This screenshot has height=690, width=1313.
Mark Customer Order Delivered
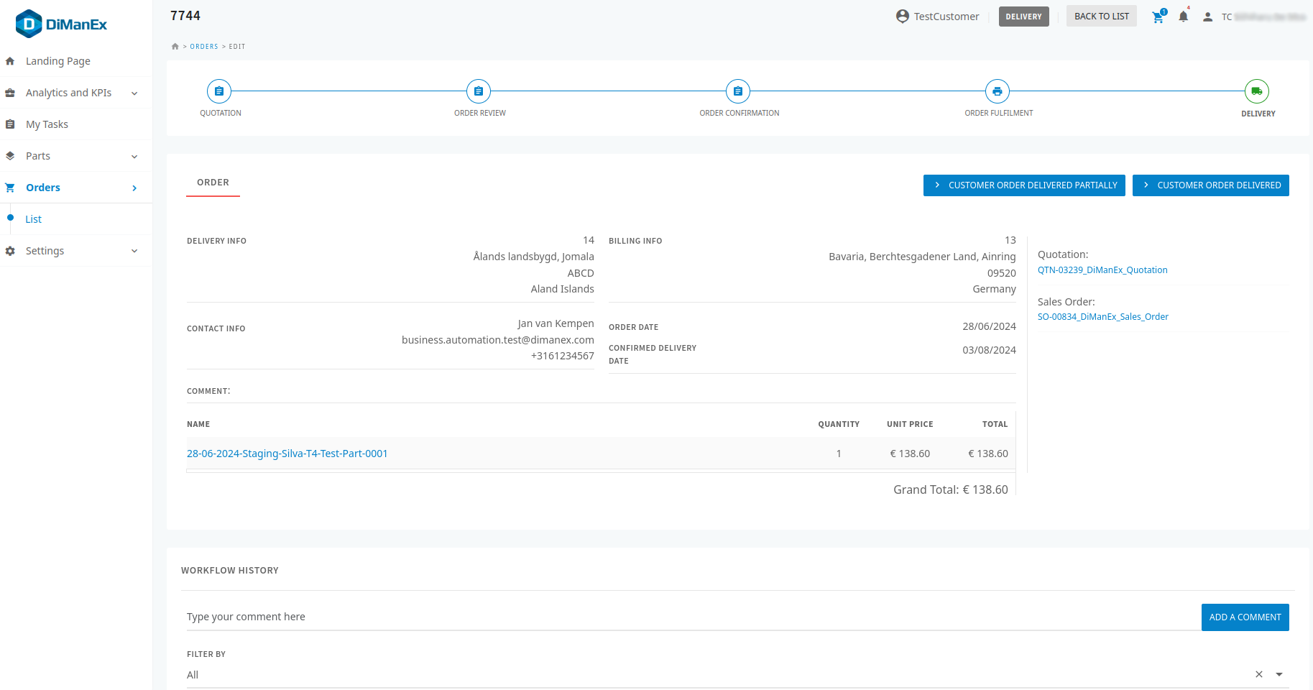coord(1210,185)
